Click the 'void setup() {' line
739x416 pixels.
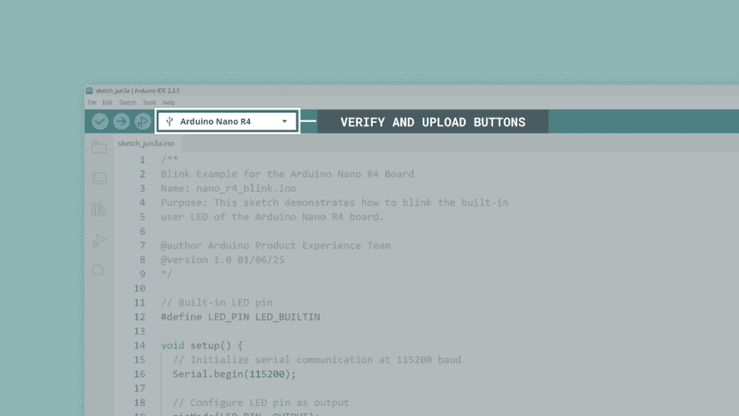[x=202, y=345]
